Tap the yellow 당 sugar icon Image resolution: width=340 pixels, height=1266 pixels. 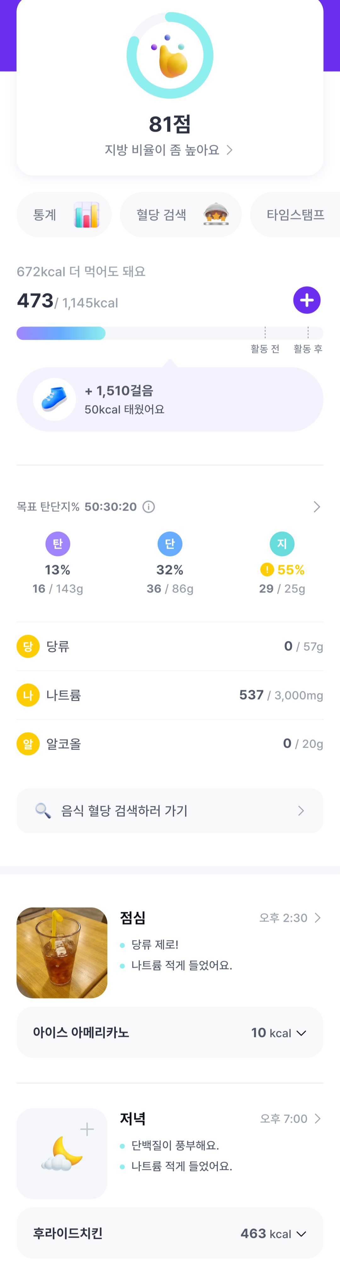click(28, 646)
